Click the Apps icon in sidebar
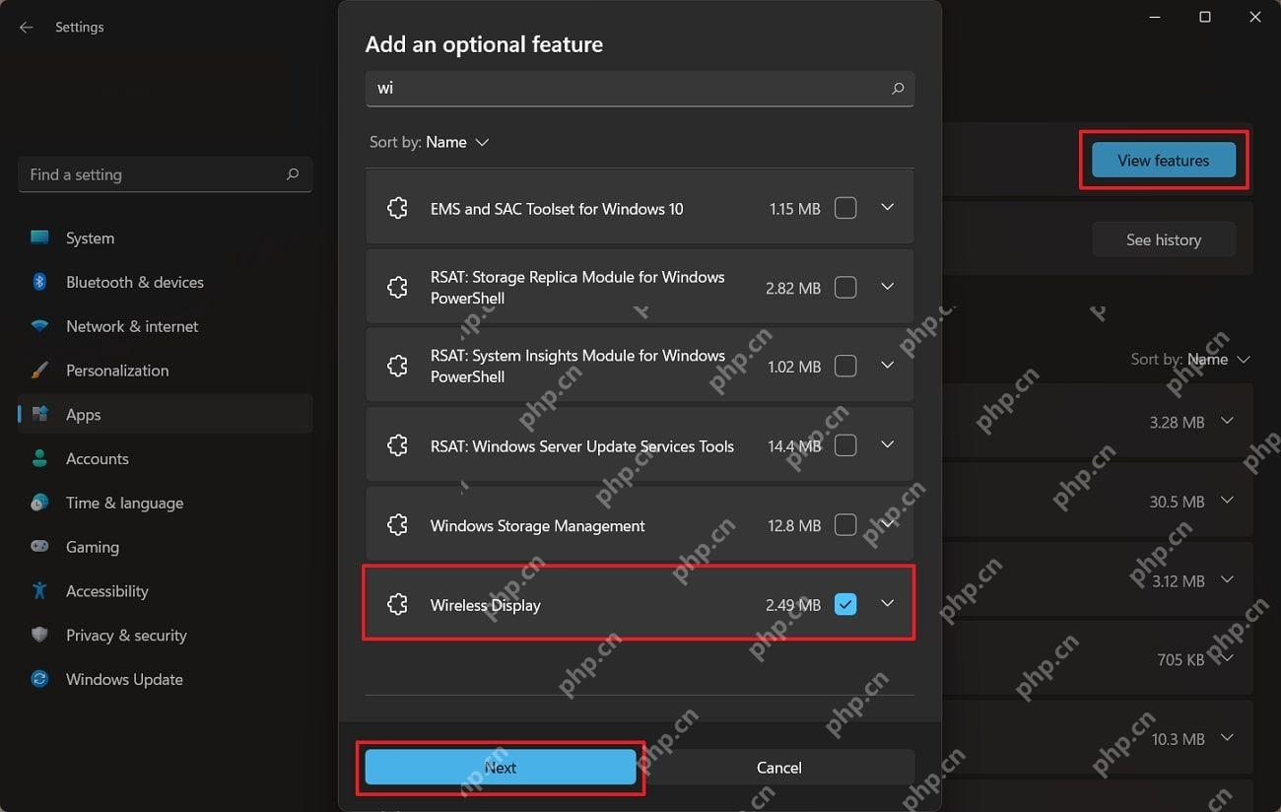This screenshot has width=1281, height=812. click(x=39, y=414)
